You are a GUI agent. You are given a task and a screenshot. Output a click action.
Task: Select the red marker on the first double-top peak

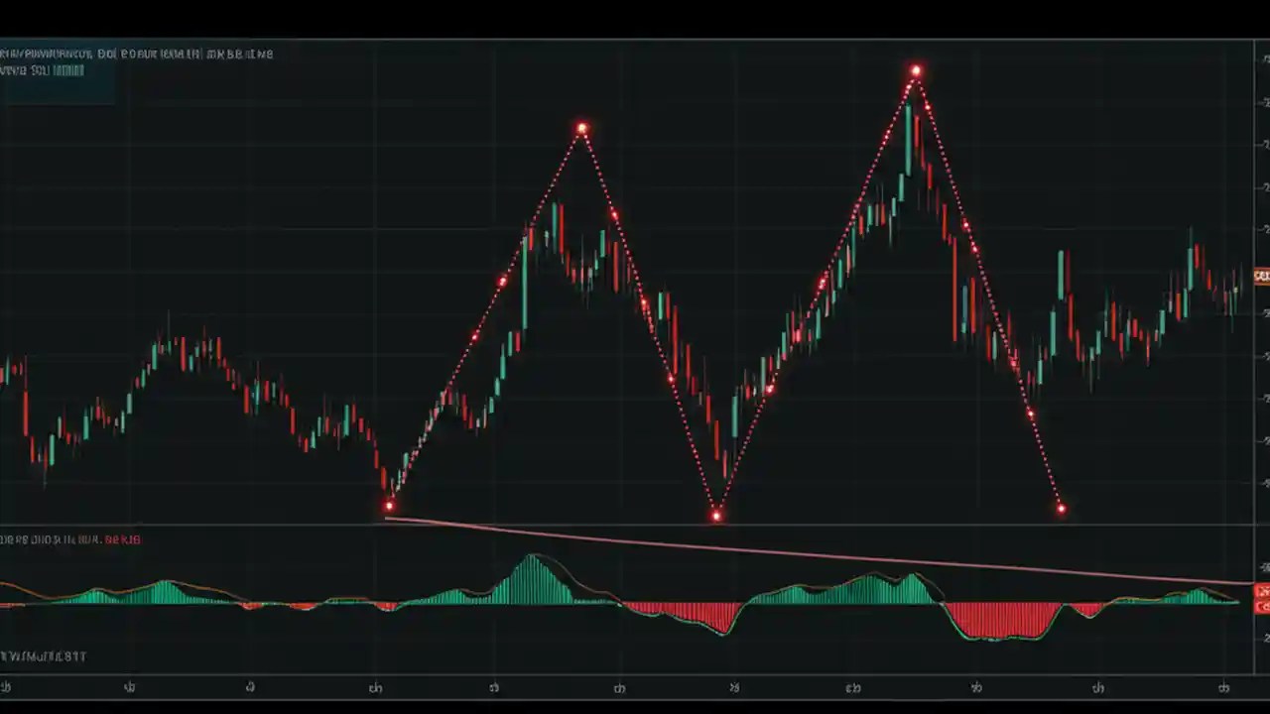tap(581, 127)
